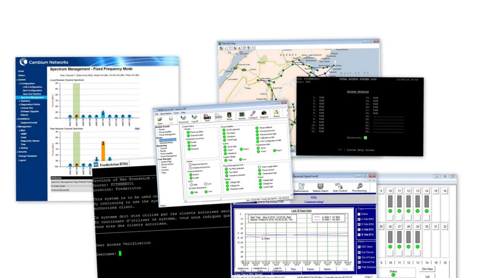The image size is (495, 278).
Task: Click the Chn View button
Action: point(427,269)
